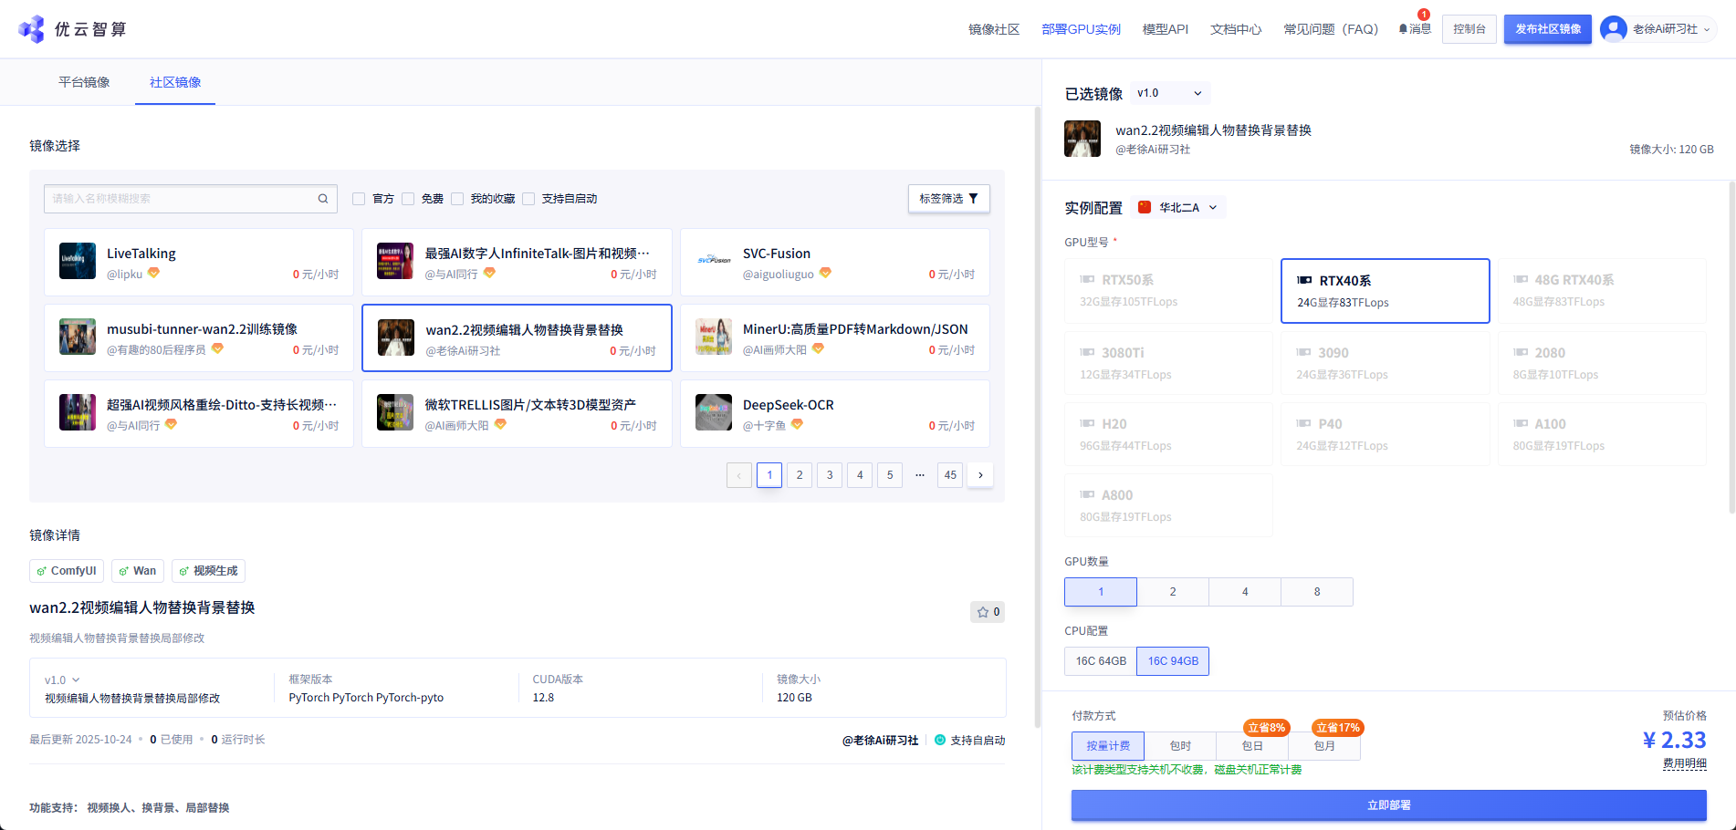Expand the v1.0 dropdown in image details
1736x830 pixels.
coord(62,680)
